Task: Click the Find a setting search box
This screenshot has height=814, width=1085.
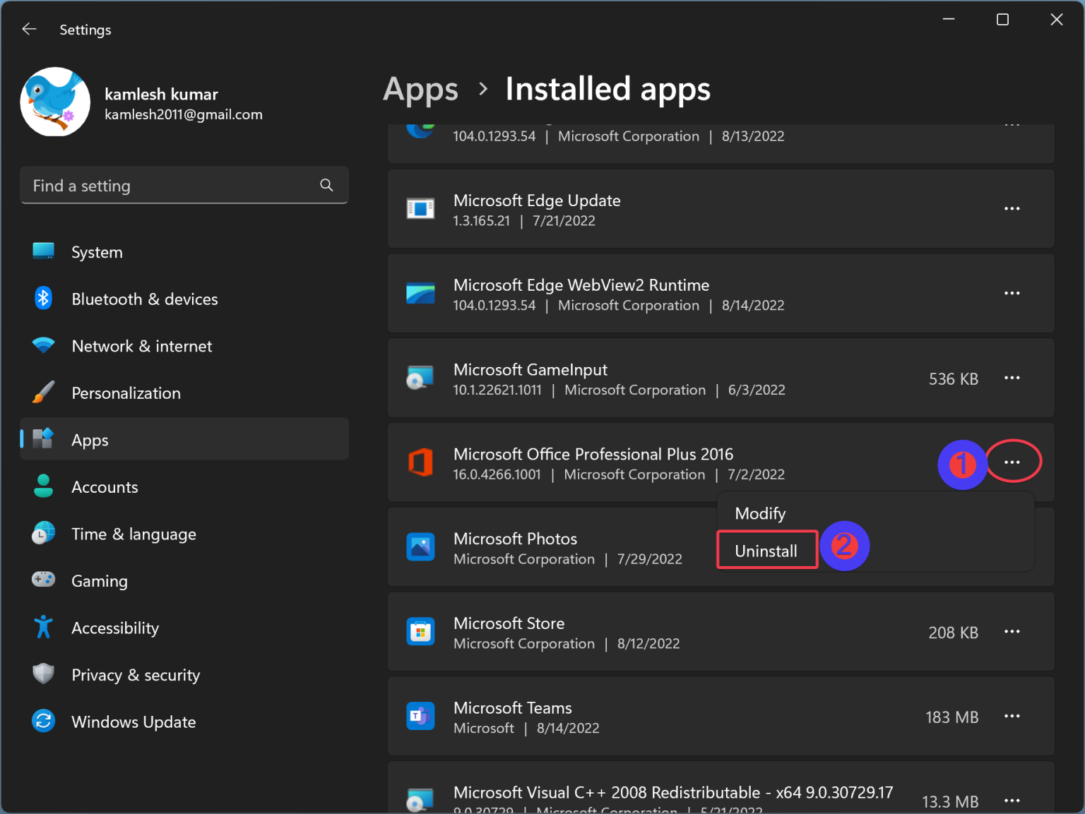Action: point(184,185)
